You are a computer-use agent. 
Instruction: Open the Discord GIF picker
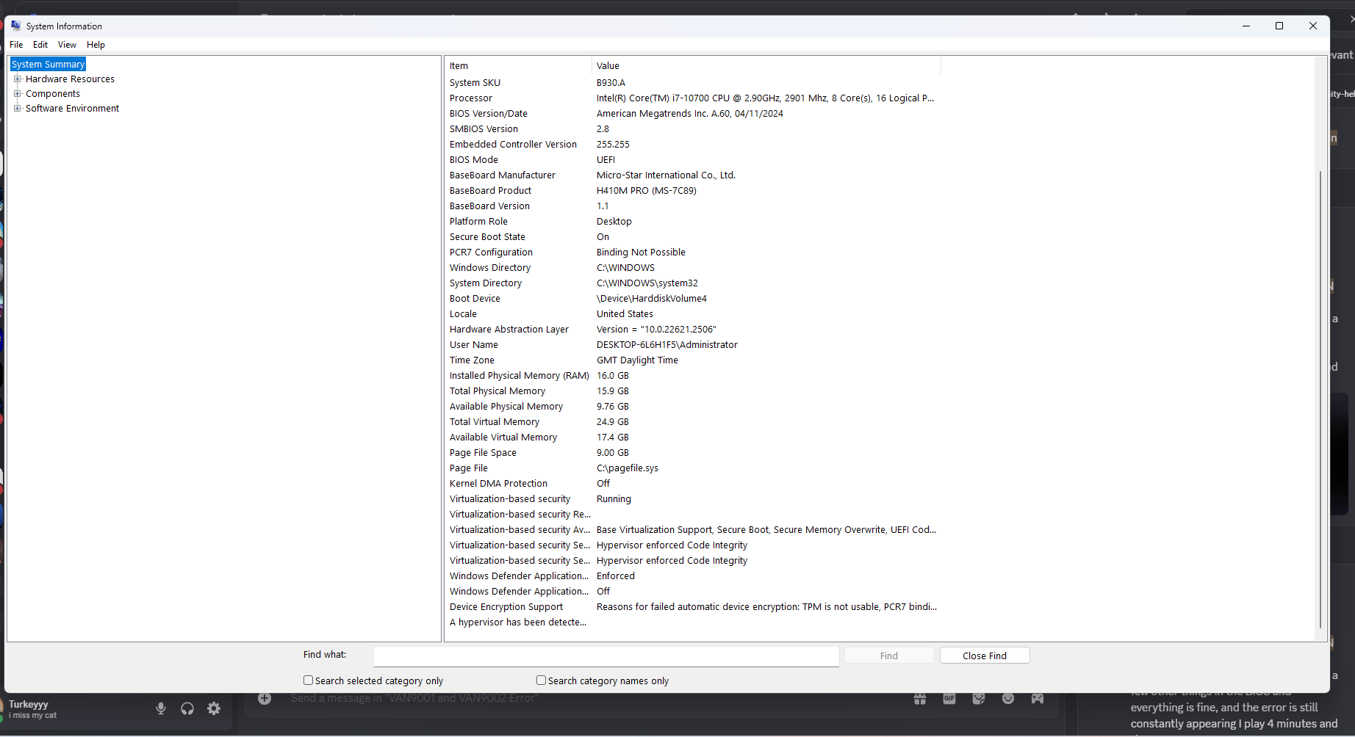(949, 698)
